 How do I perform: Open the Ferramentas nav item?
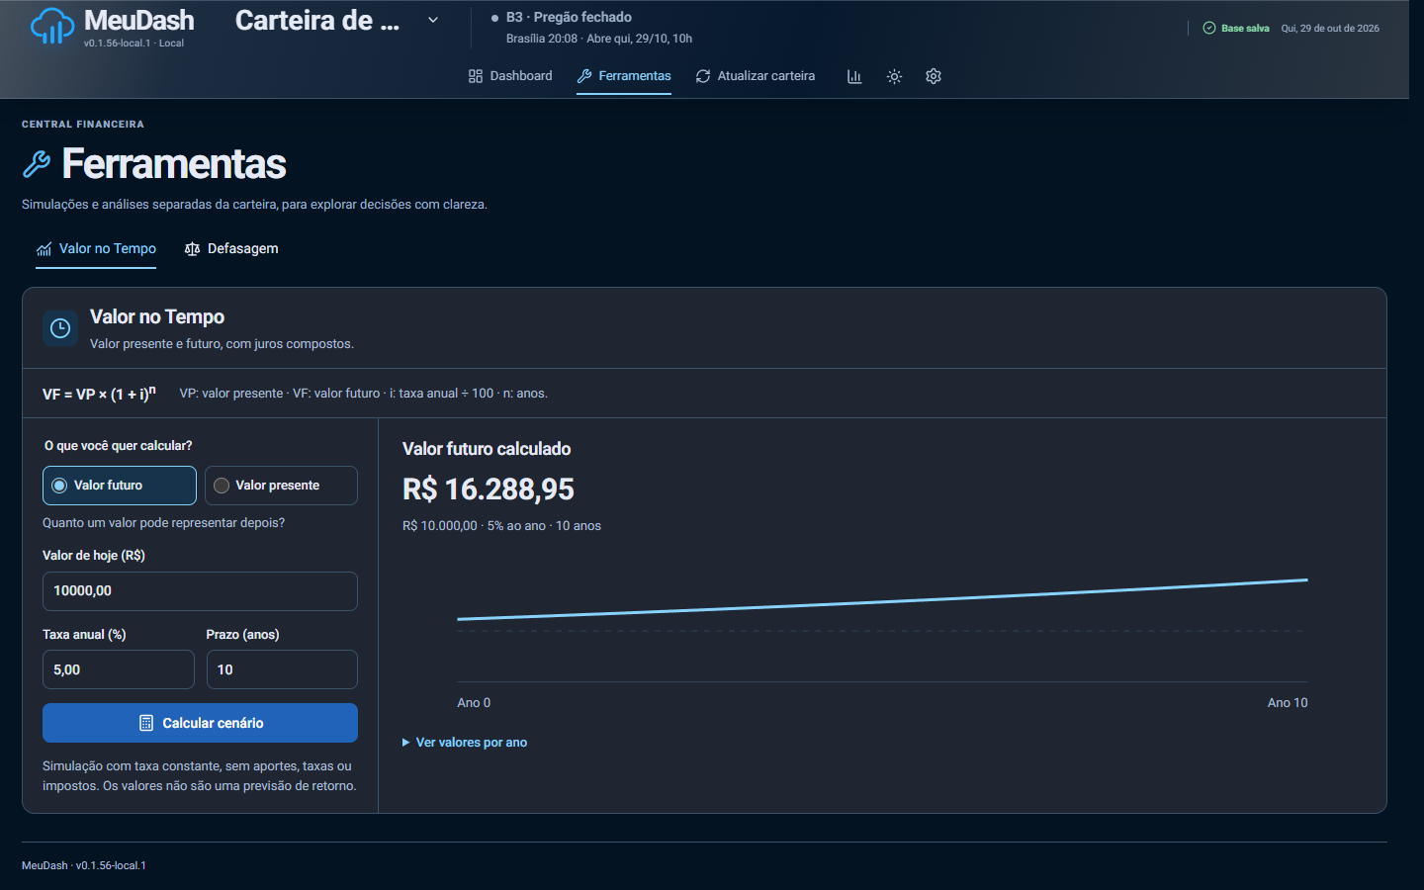click(624, 76)
